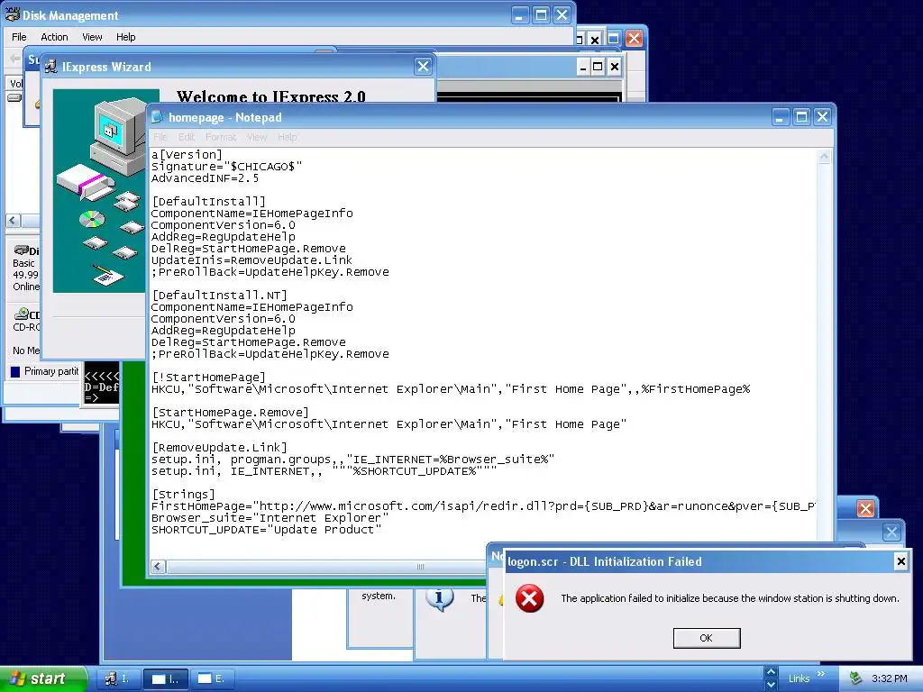The height and width of the screenshot is (692, 923).
Task: Click Notepad's vertical scrollbar up arrow
Action: click(x=824, y=157)
